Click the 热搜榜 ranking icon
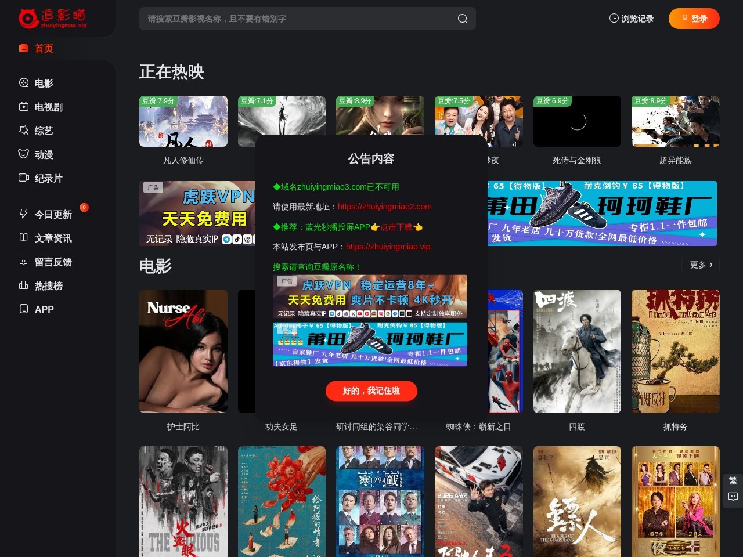The image size is (743, 557). tap(24, 285)
